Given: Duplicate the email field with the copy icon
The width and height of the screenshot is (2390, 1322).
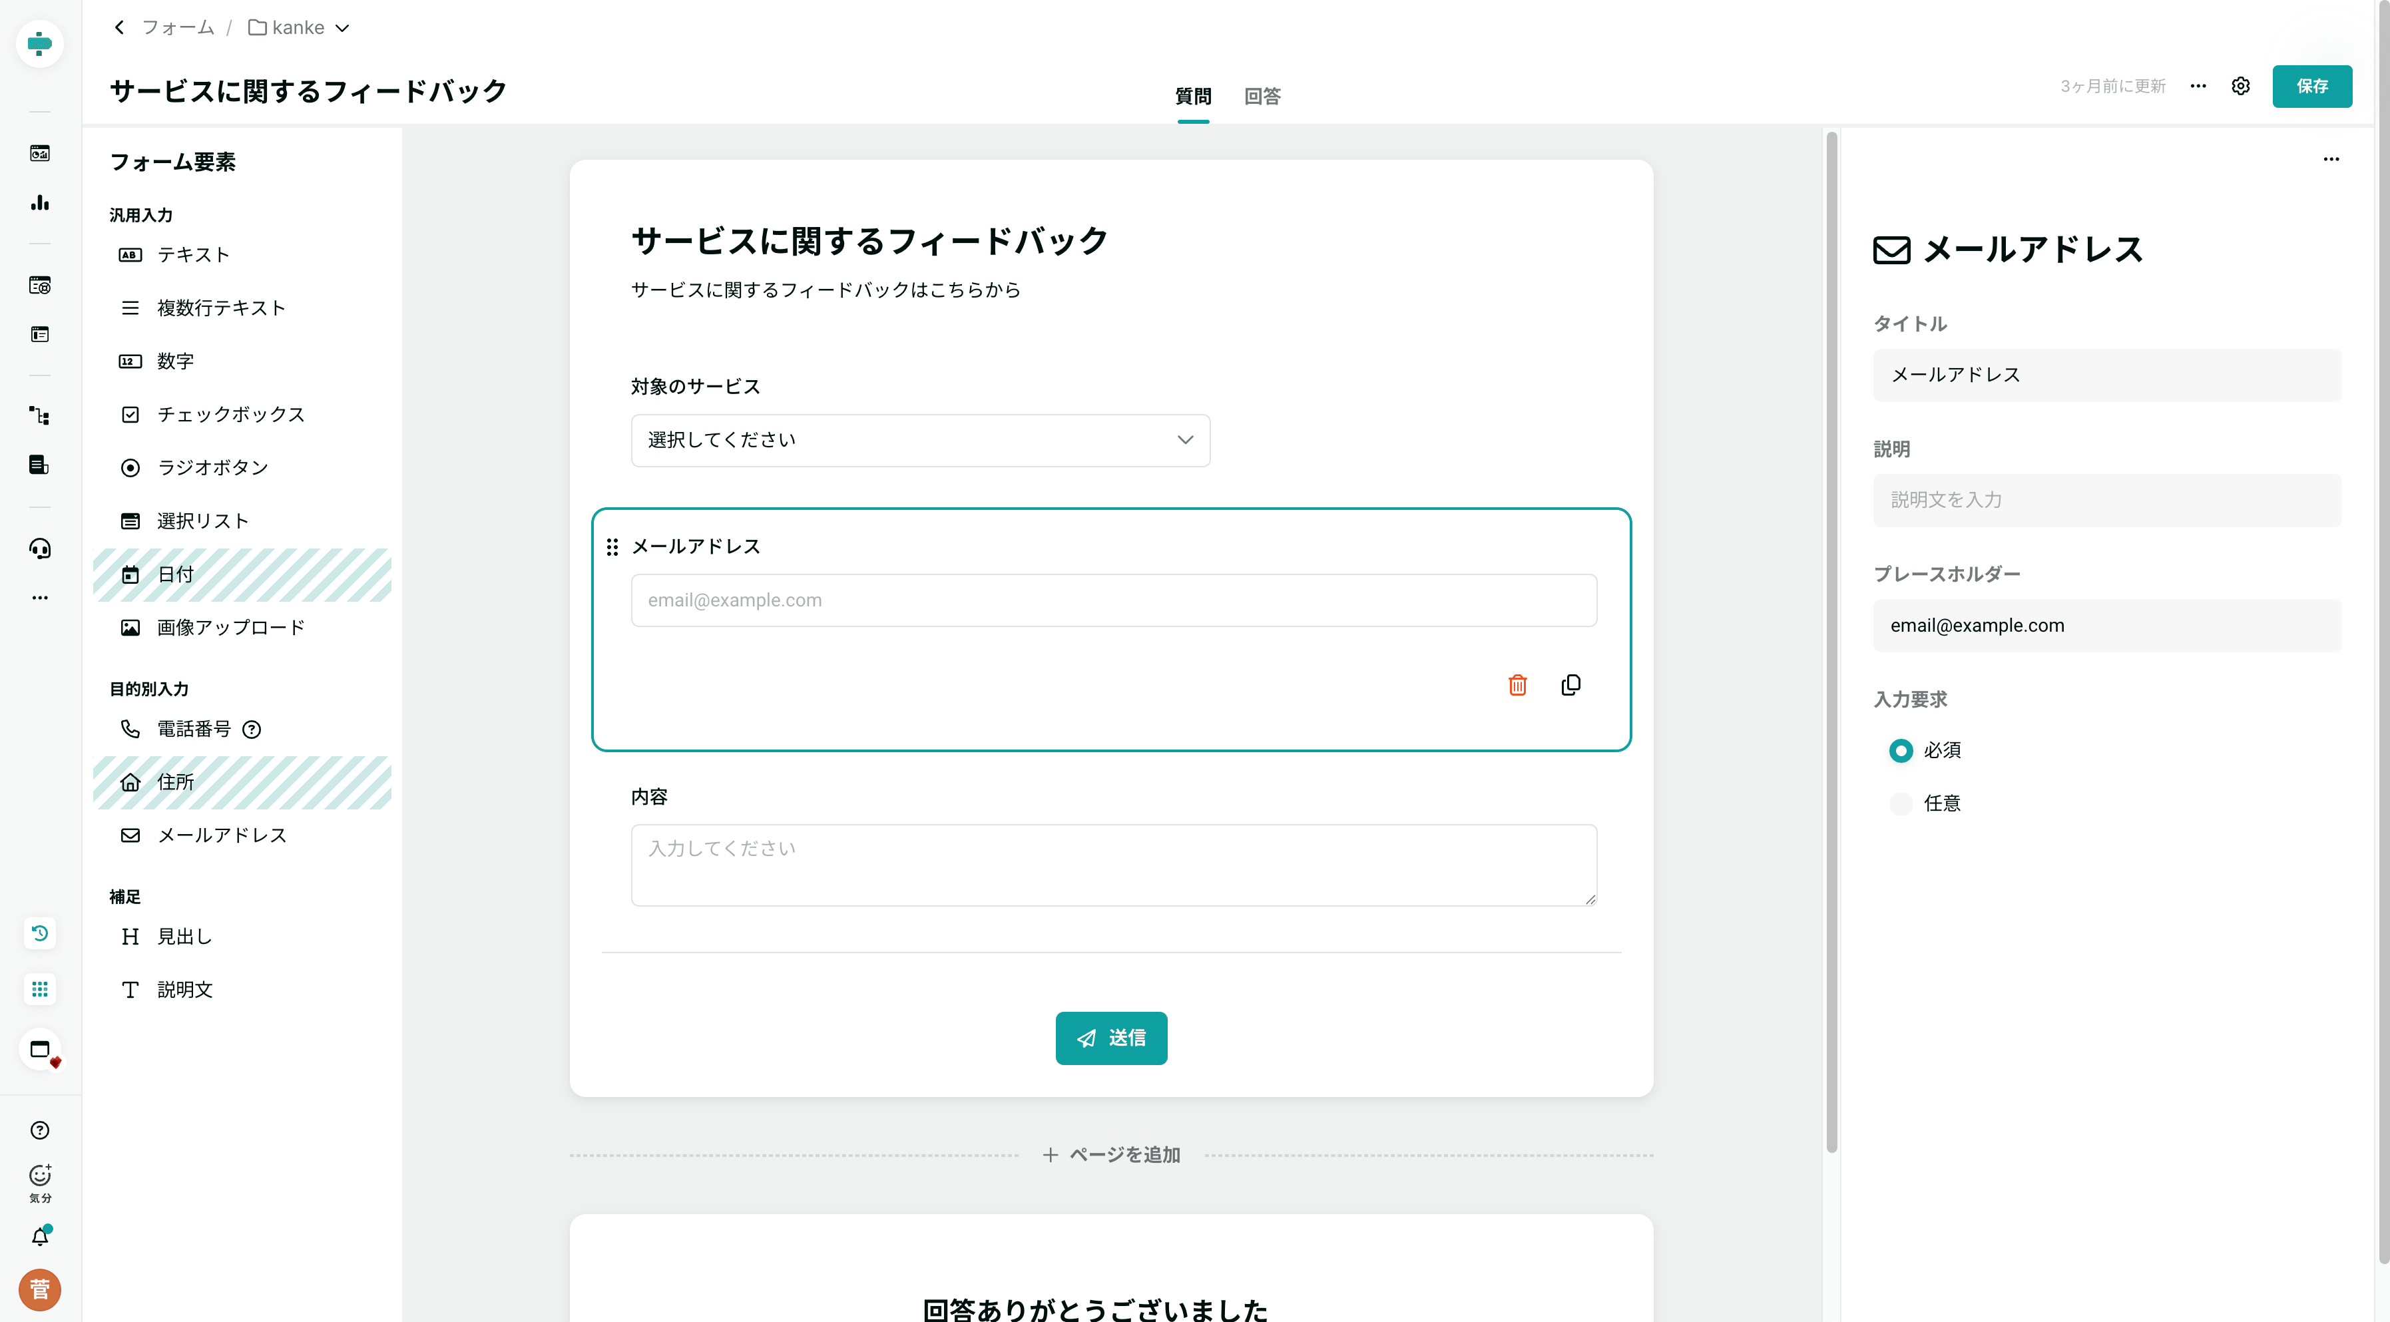Looking at the screenshot, I should [x=1570, y=685].
